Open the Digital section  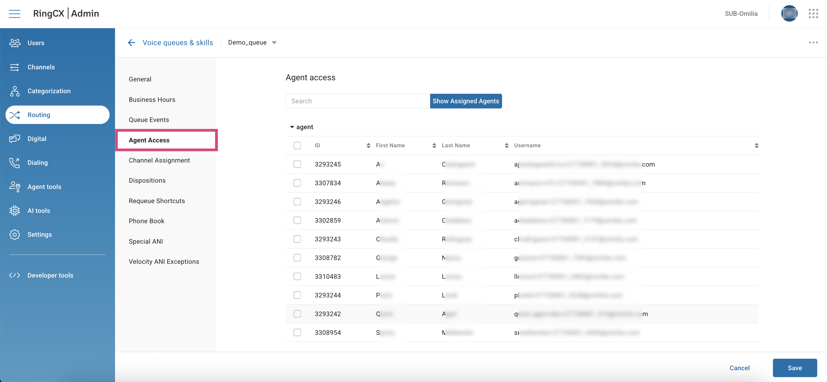click(x=37, y=138)
